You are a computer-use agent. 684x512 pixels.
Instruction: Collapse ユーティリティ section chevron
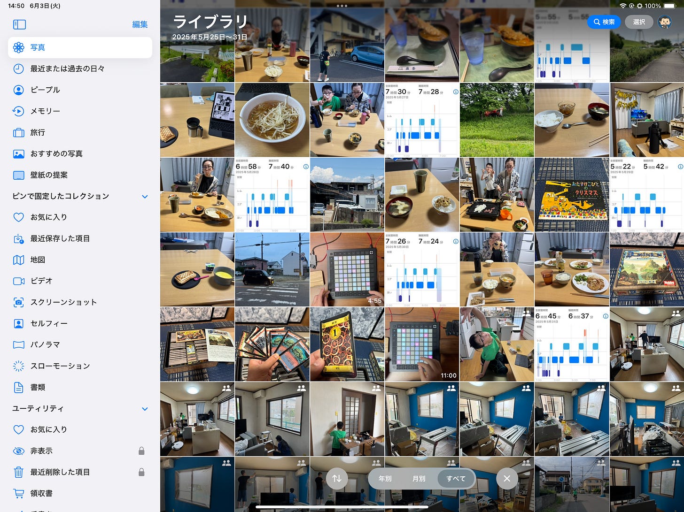click(x=145, y=409)
